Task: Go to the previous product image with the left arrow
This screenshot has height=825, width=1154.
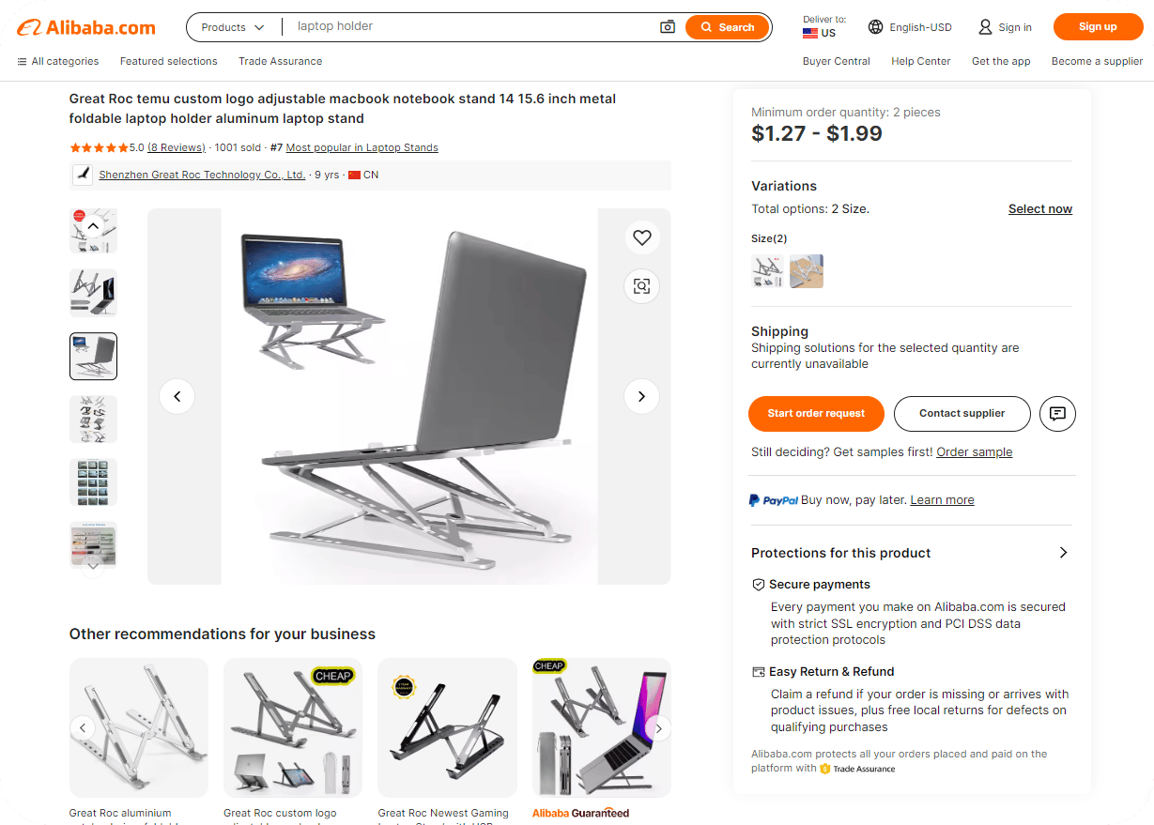Action: point(177,396)
